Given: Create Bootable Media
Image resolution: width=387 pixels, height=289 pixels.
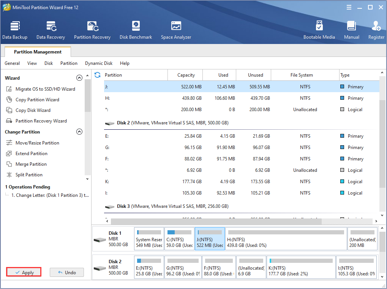Looking at the screenshot, I should 319,30.
